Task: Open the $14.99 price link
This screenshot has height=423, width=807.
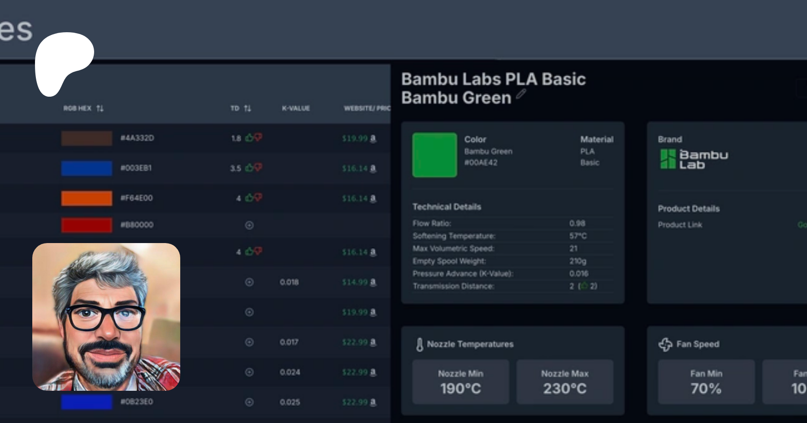Action: pyautogui.click(x=355, y=282)
